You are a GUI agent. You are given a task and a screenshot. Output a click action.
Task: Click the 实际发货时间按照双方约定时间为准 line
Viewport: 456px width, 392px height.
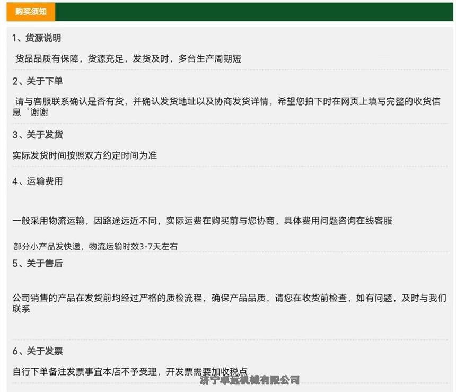click(x=84, y=155)
